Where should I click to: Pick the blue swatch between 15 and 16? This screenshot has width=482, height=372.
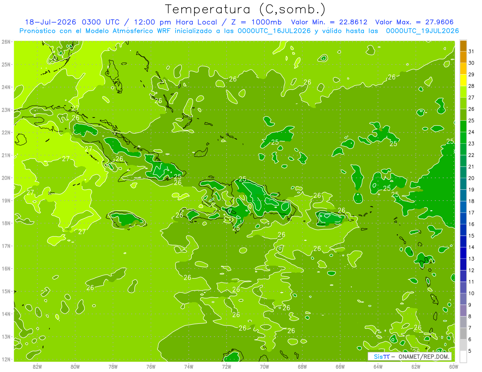coord(464,230)
